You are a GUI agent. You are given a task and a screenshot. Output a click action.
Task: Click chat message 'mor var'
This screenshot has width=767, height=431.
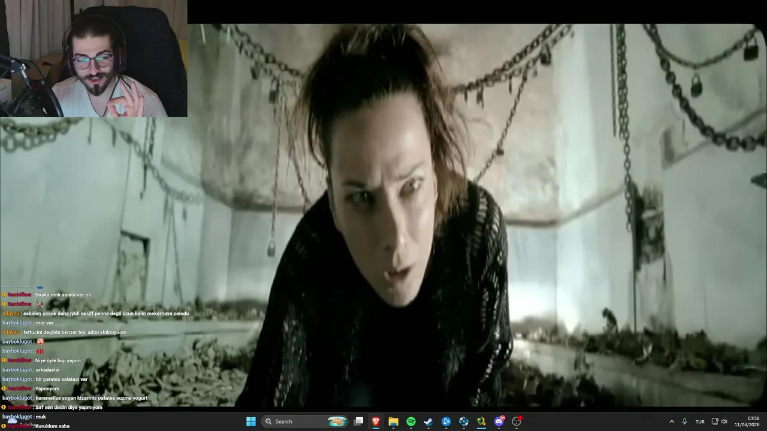click(44, 323)
